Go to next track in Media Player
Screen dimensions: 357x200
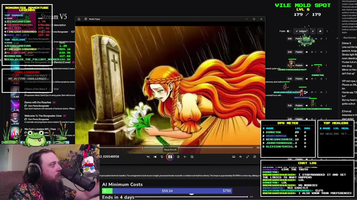point(185,157)
